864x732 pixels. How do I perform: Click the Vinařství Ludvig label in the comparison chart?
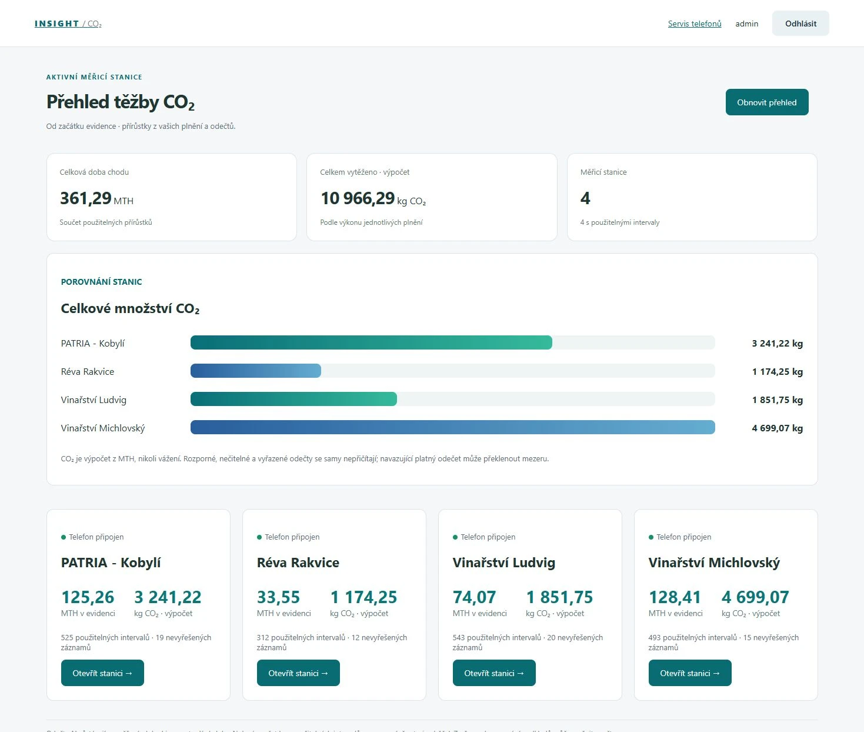click(94, 400)
